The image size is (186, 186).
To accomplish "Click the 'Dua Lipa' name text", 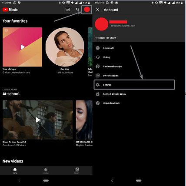I will point(65,69).
